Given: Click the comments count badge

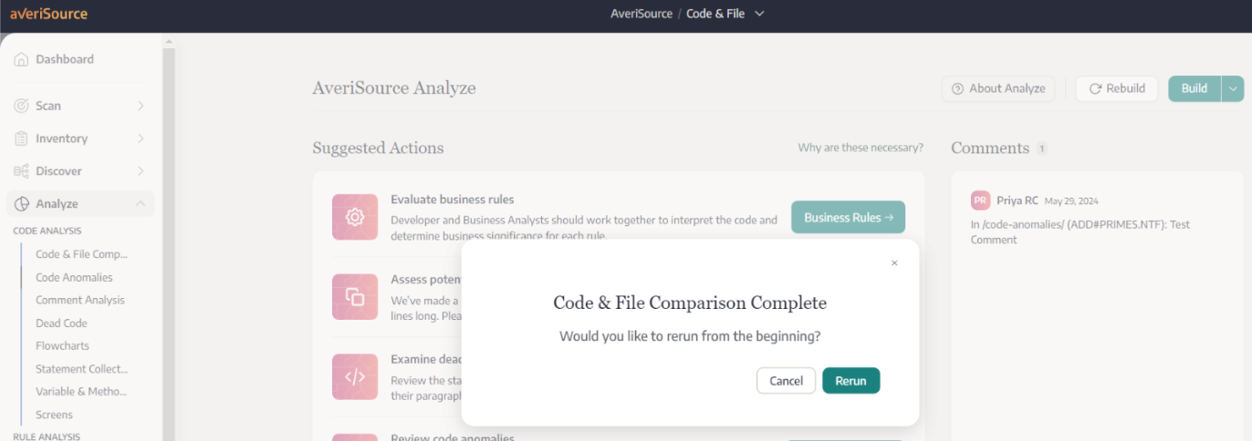Looking at the screenshot, I should [1042, 149].
